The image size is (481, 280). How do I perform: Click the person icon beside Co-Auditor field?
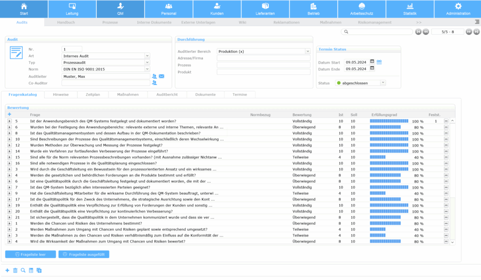(x=154, y=83)
